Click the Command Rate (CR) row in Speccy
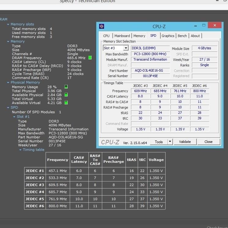This screenshot has width=228, height=228. click(x=42, y=78)
